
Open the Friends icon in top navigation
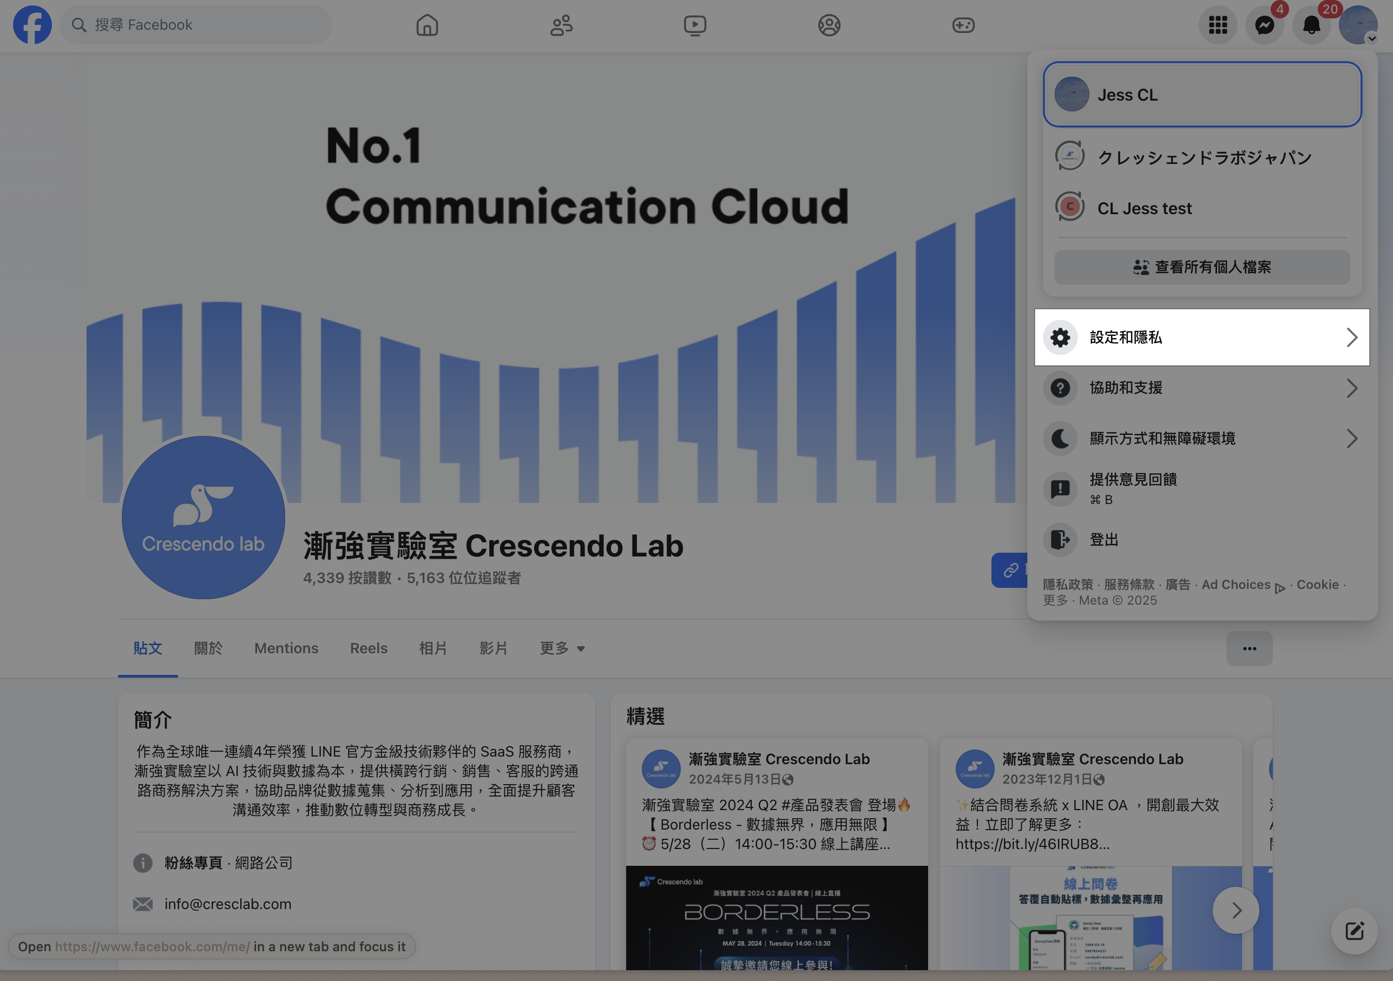[561, 25]
